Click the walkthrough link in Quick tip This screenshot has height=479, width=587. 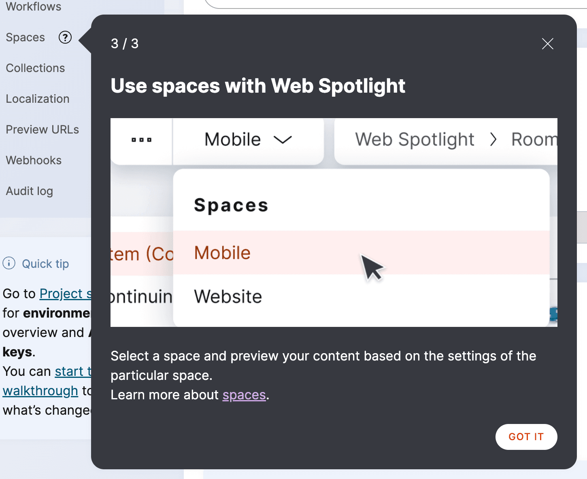point(40,391)
